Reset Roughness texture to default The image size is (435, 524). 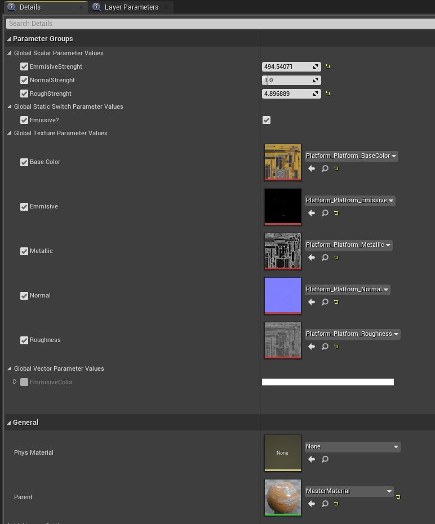pos(336,346)
